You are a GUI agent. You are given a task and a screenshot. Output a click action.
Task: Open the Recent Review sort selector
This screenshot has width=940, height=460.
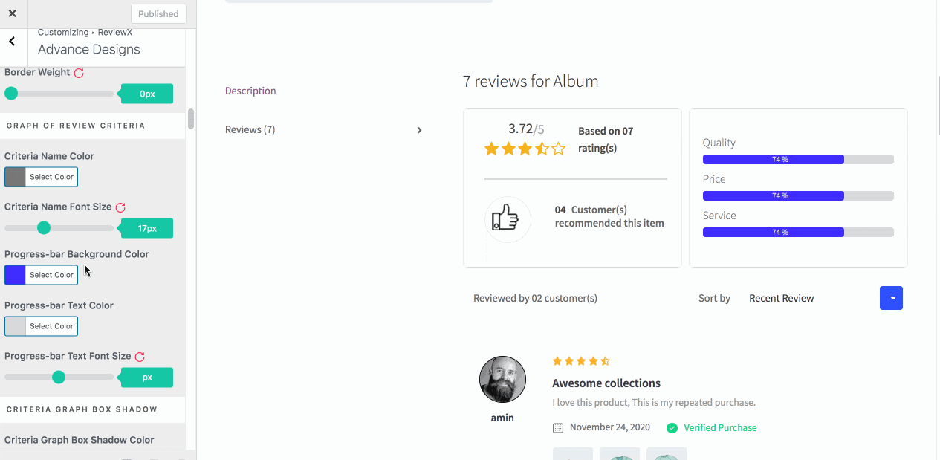(x=781, y=297)
